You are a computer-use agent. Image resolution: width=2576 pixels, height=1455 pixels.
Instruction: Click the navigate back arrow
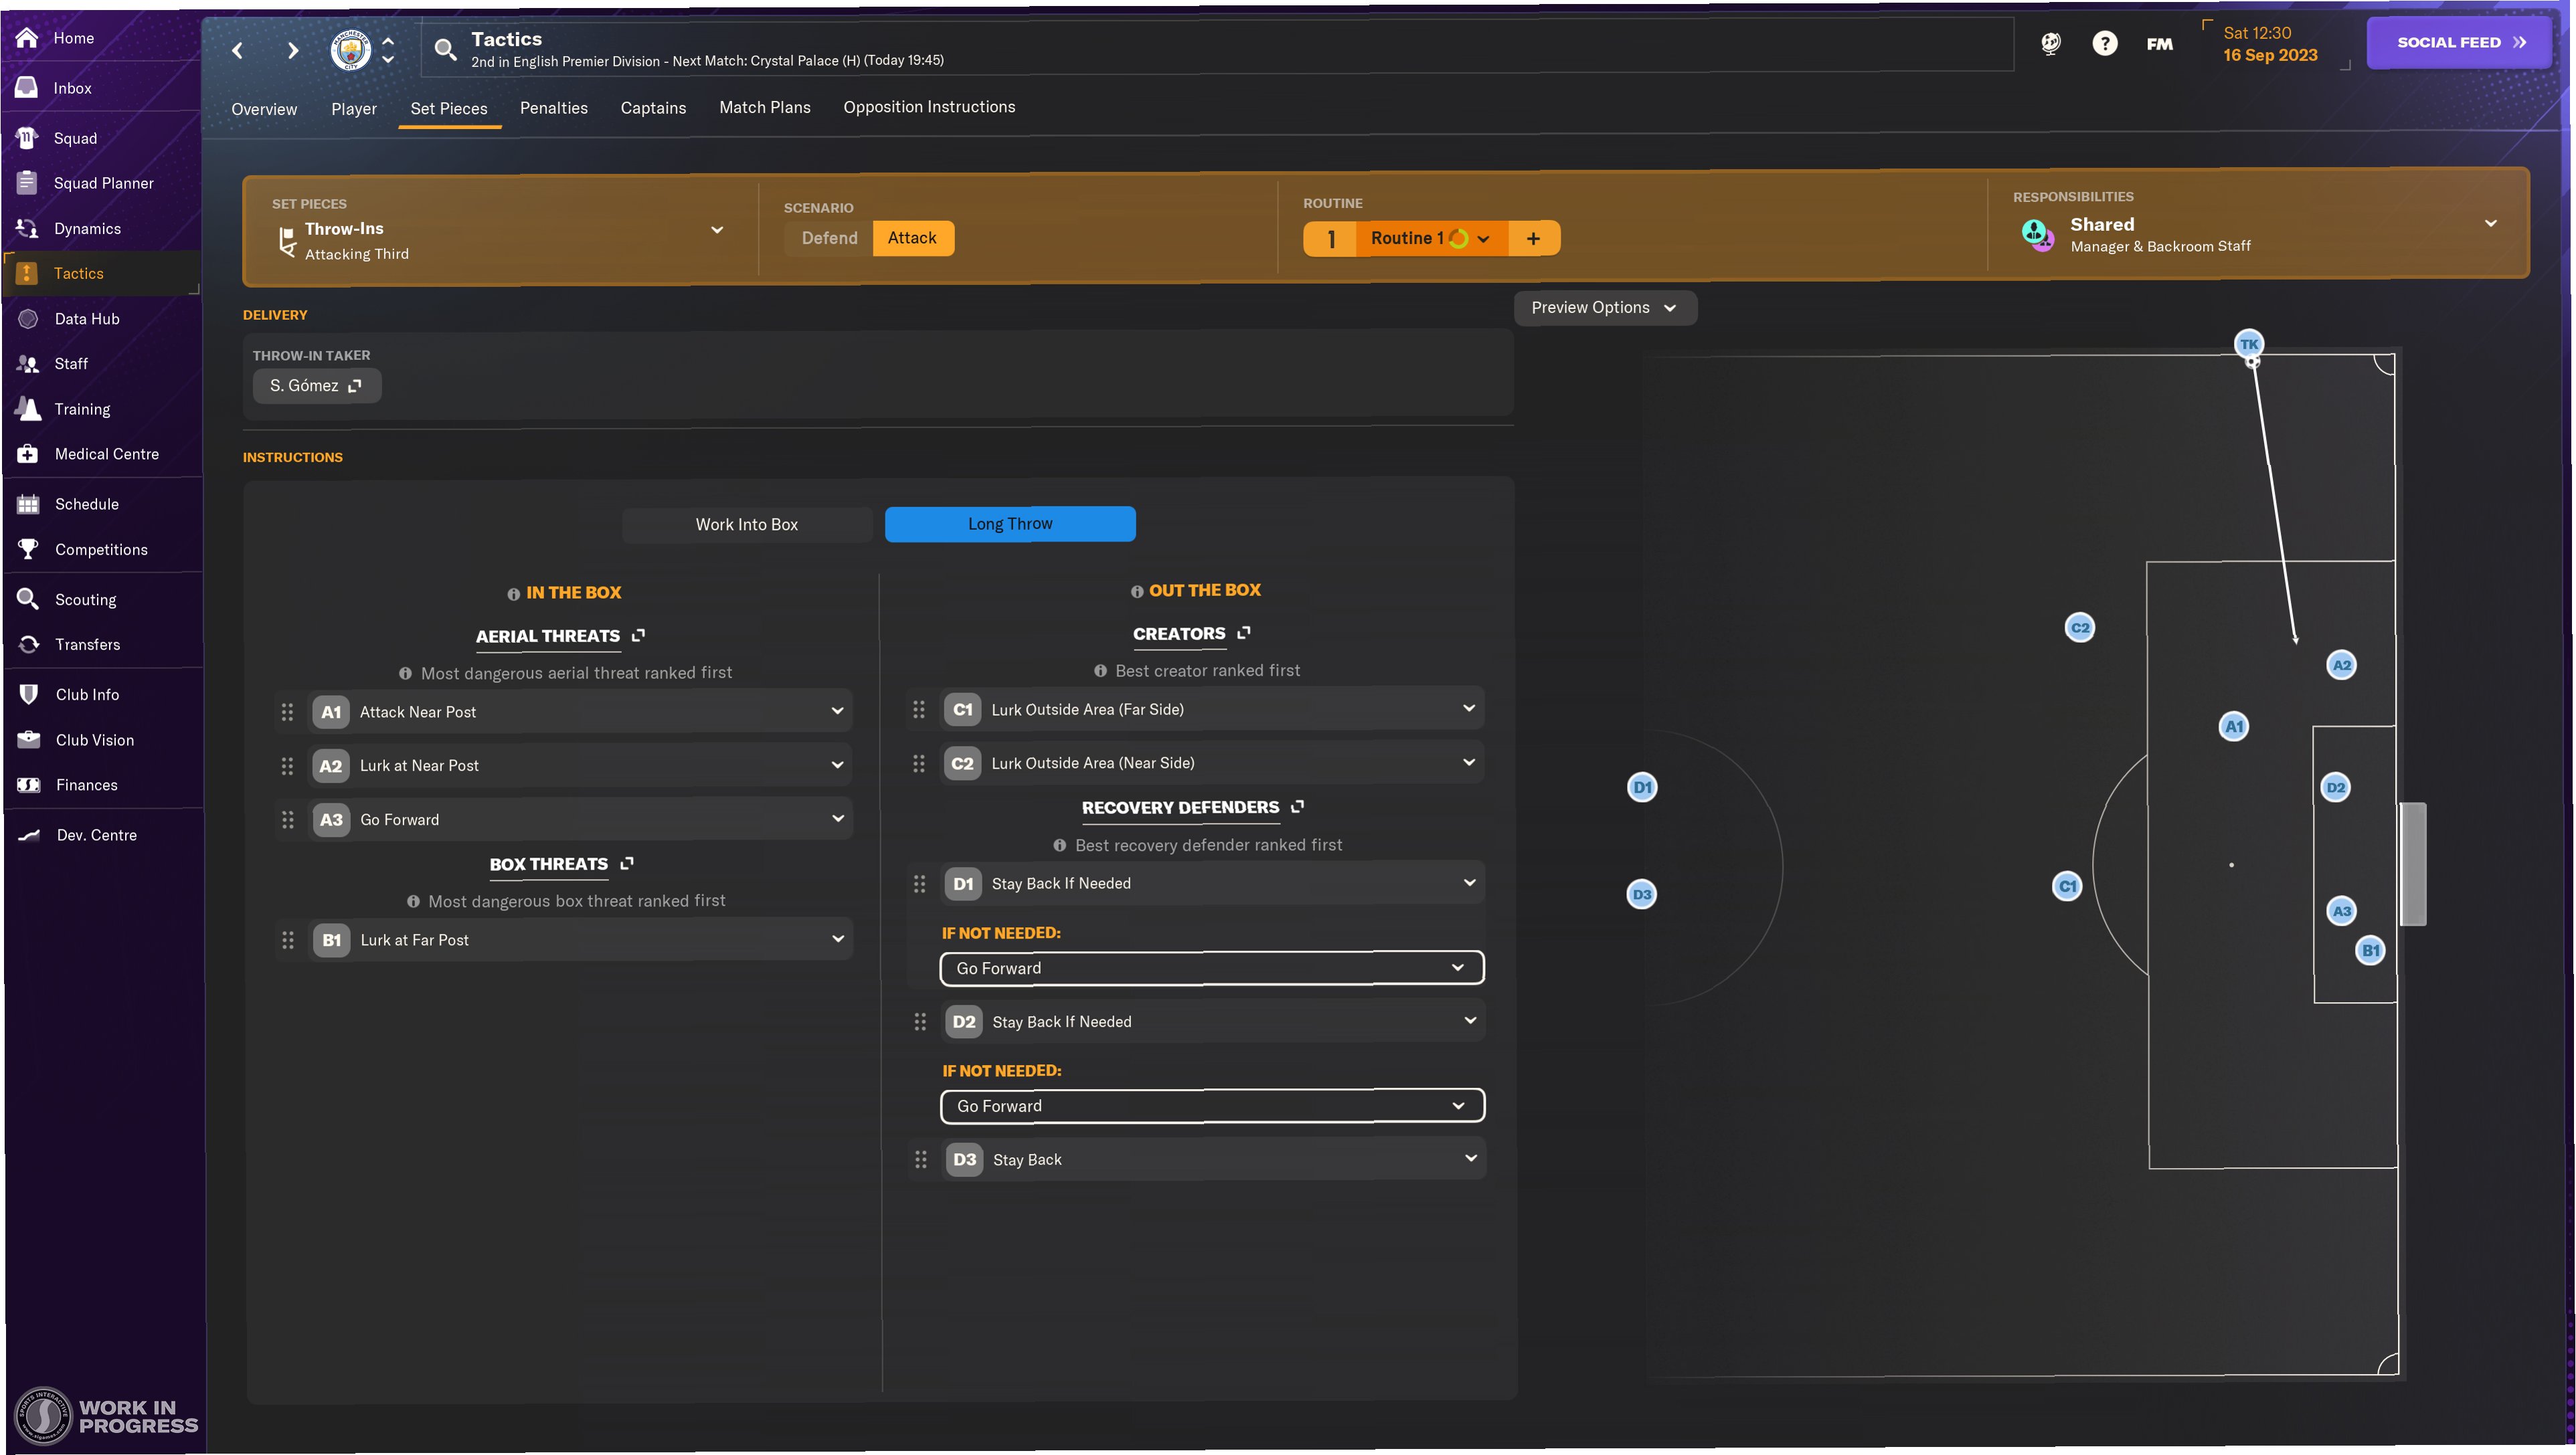pos(238,50)
